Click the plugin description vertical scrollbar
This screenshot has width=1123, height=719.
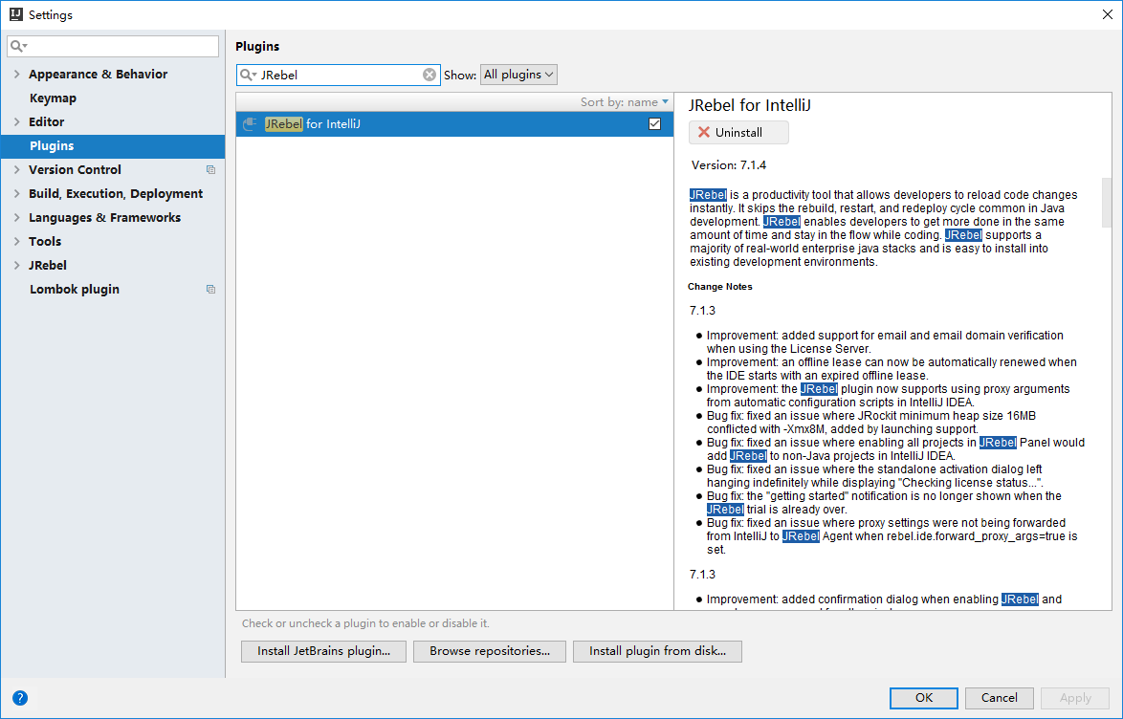pos(1107,203)
